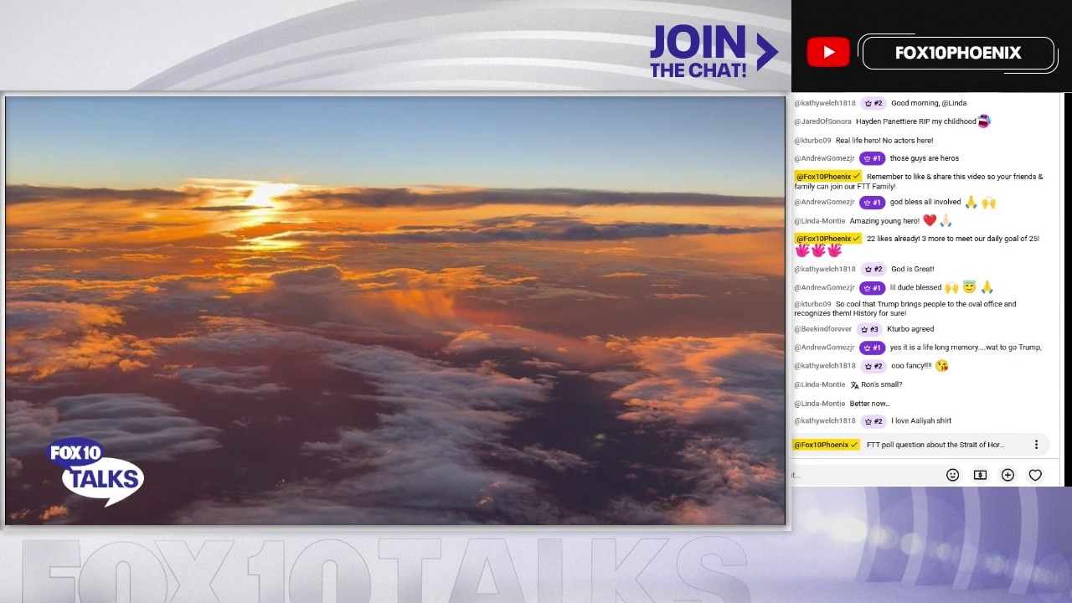Click 'So cool that Trump brings people' message

905,308
